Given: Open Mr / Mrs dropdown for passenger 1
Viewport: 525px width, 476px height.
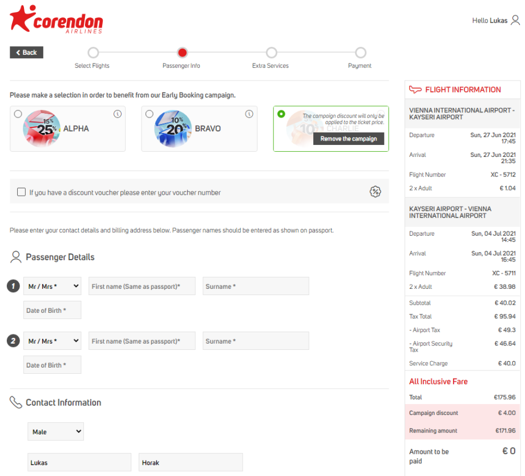Looking at the screenshot, I should [52, 287].
